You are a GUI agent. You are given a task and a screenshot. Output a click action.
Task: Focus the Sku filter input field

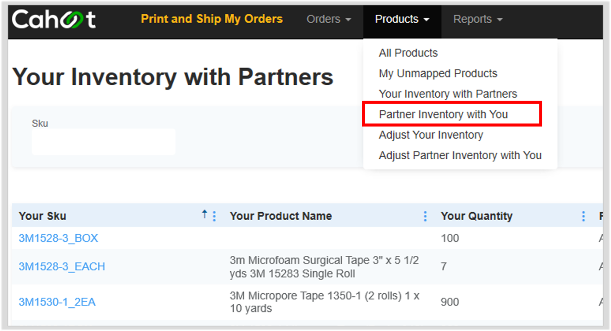coord(103,142)
